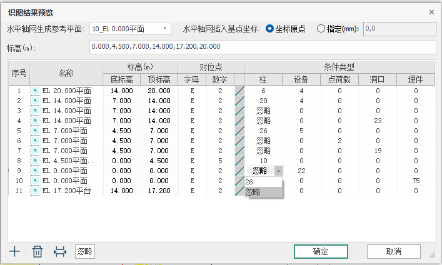Click the merge rows icon beside trash
Viewport: 442px width, 265px height.
pyautogui.click(x=59, y=251)
